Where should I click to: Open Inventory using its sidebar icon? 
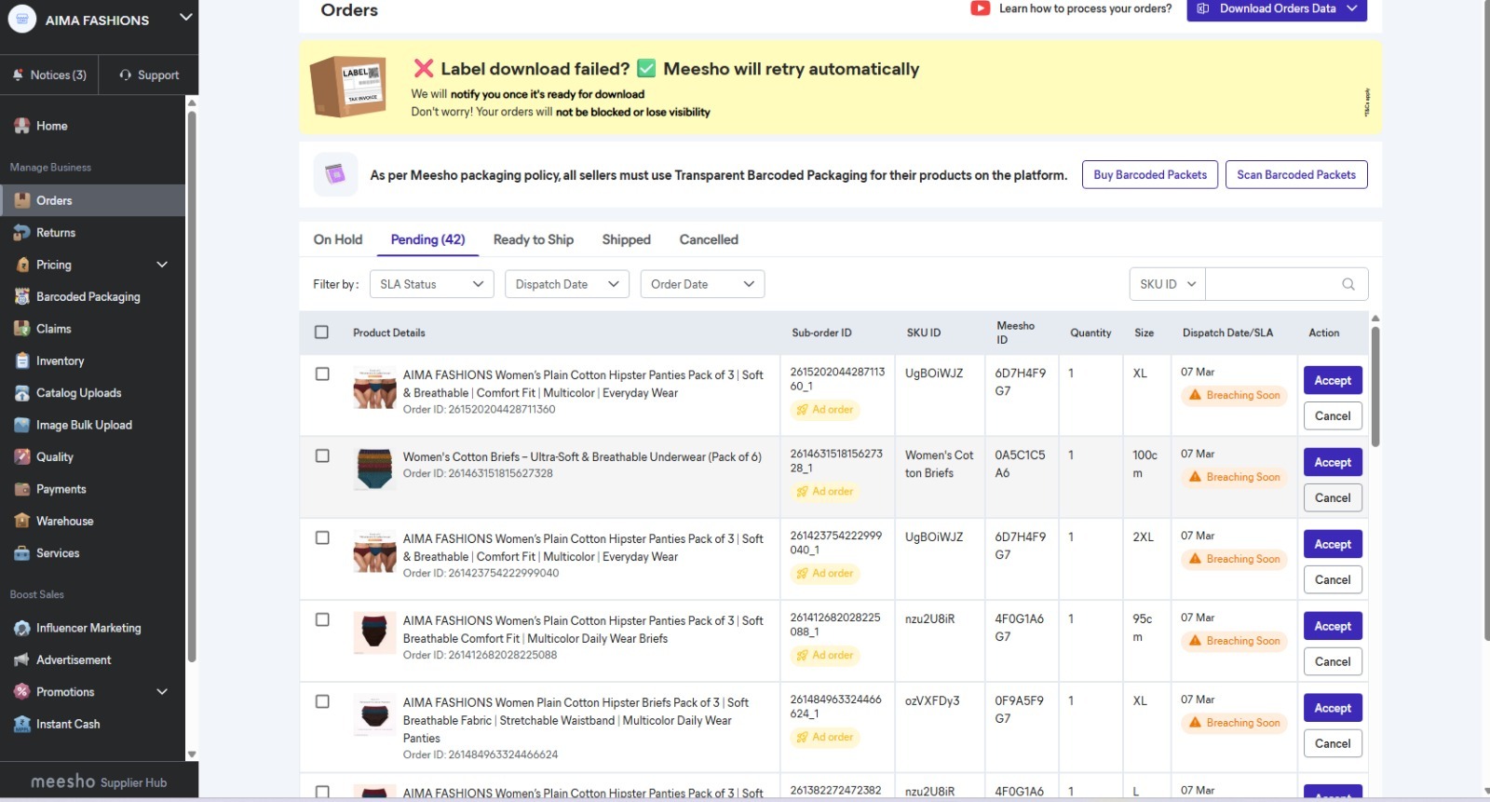point(22,361)
